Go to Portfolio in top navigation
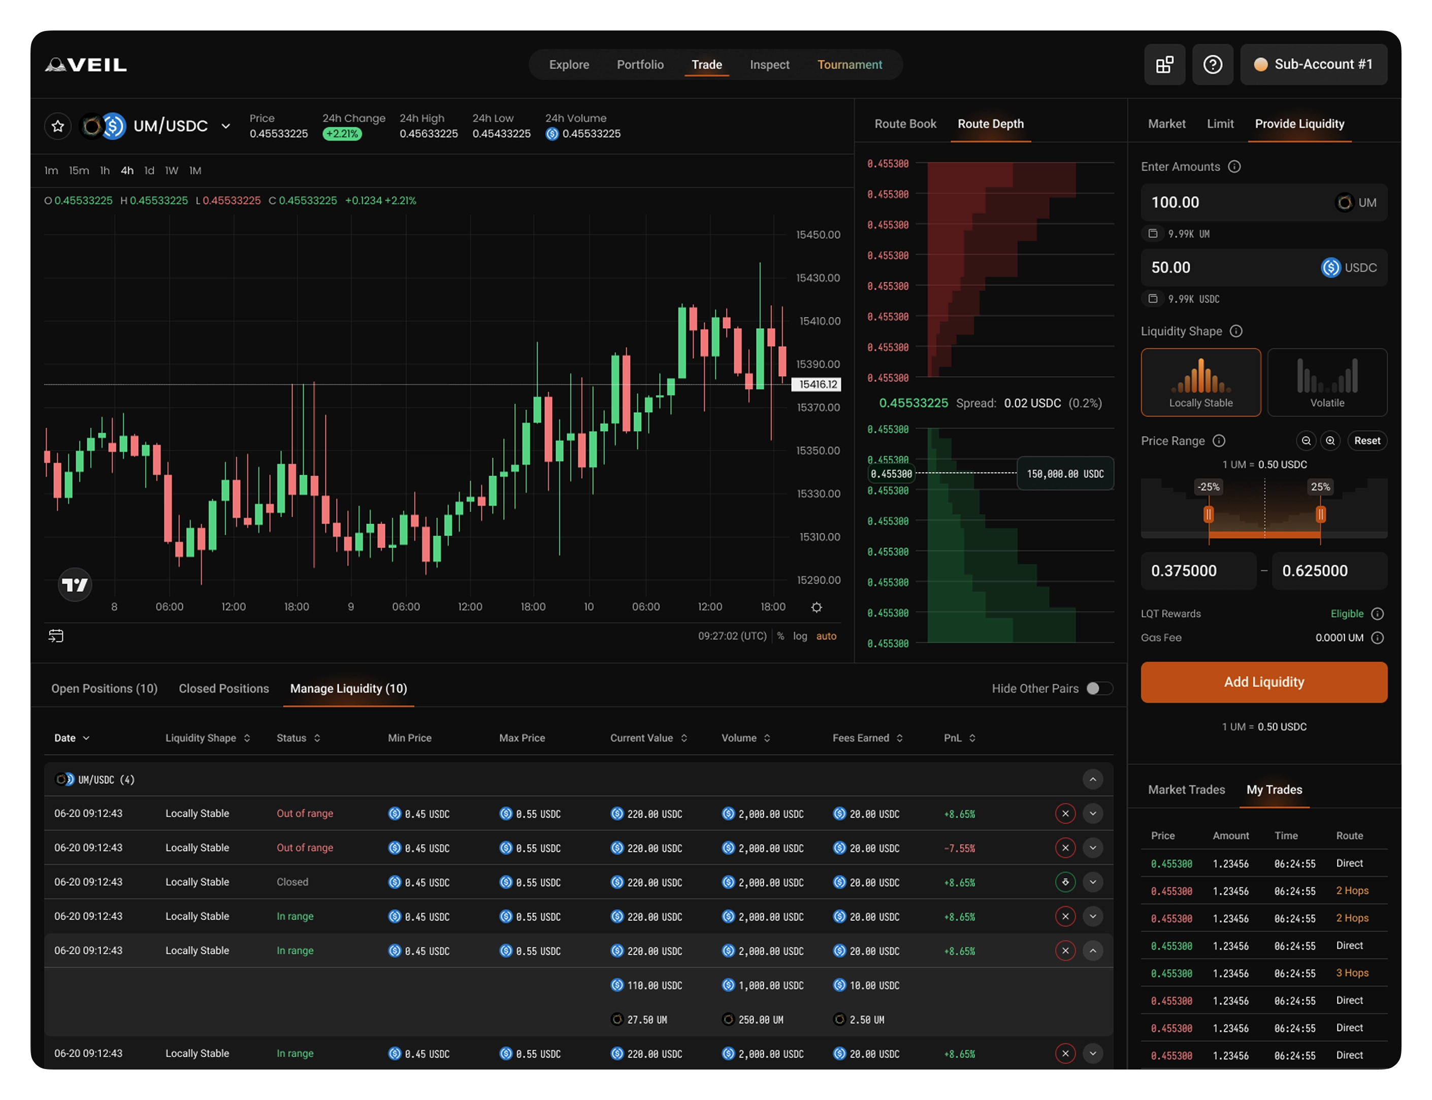The height and width of the screenshot is (1100, 1432). 640,64
